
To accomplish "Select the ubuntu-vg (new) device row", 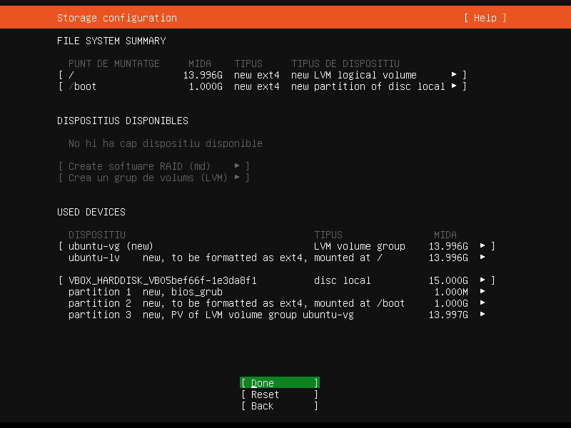I will 111,246.
